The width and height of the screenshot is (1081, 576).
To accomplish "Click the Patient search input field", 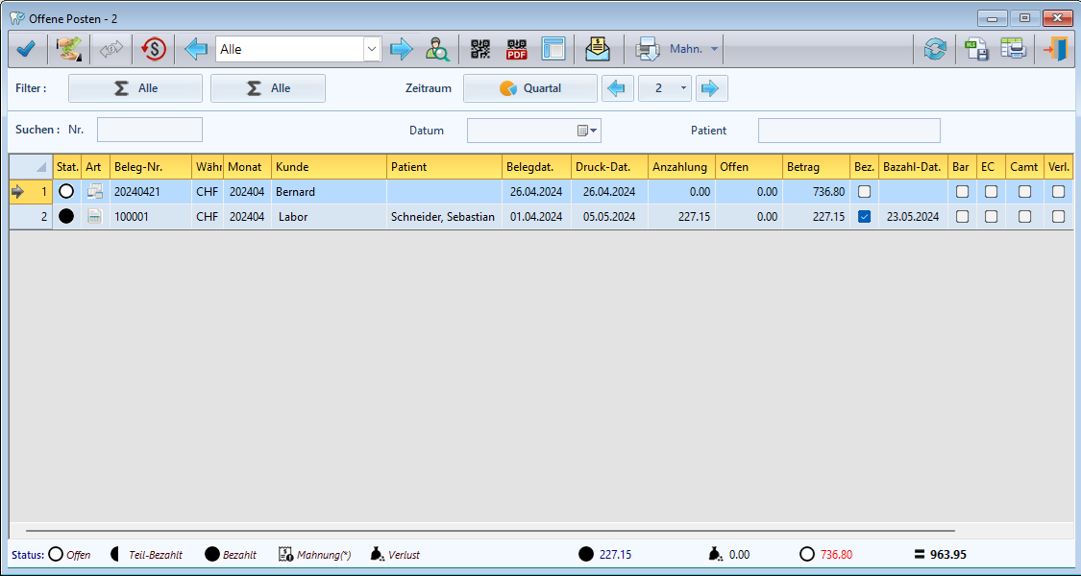I will point(848,131).
